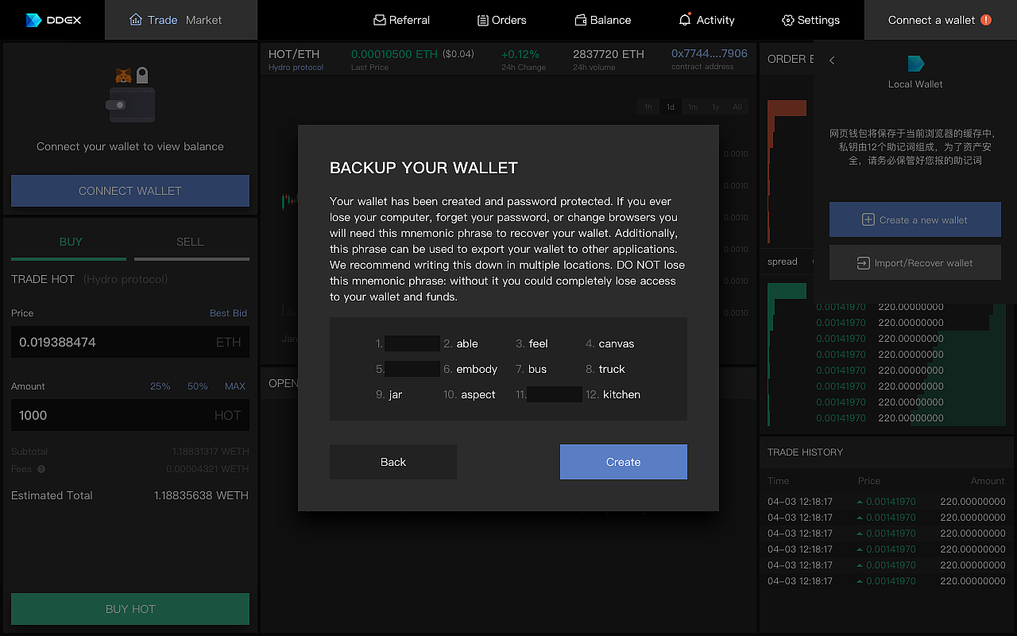1017x636 pixels.
Task: Click the mnemonic word 'canvas'
Action: point(617,343)
